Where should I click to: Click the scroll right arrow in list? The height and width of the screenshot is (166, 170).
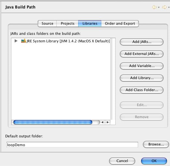[107, 122]
